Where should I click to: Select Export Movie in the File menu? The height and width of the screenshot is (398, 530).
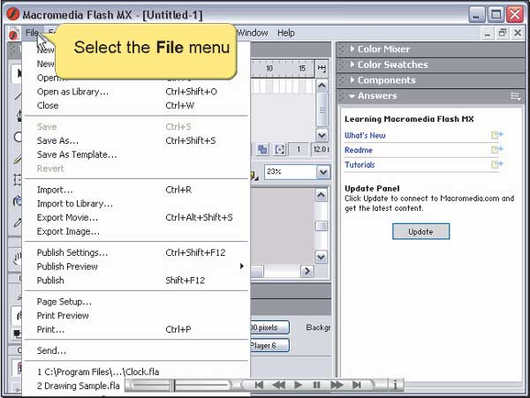point(67,217)
